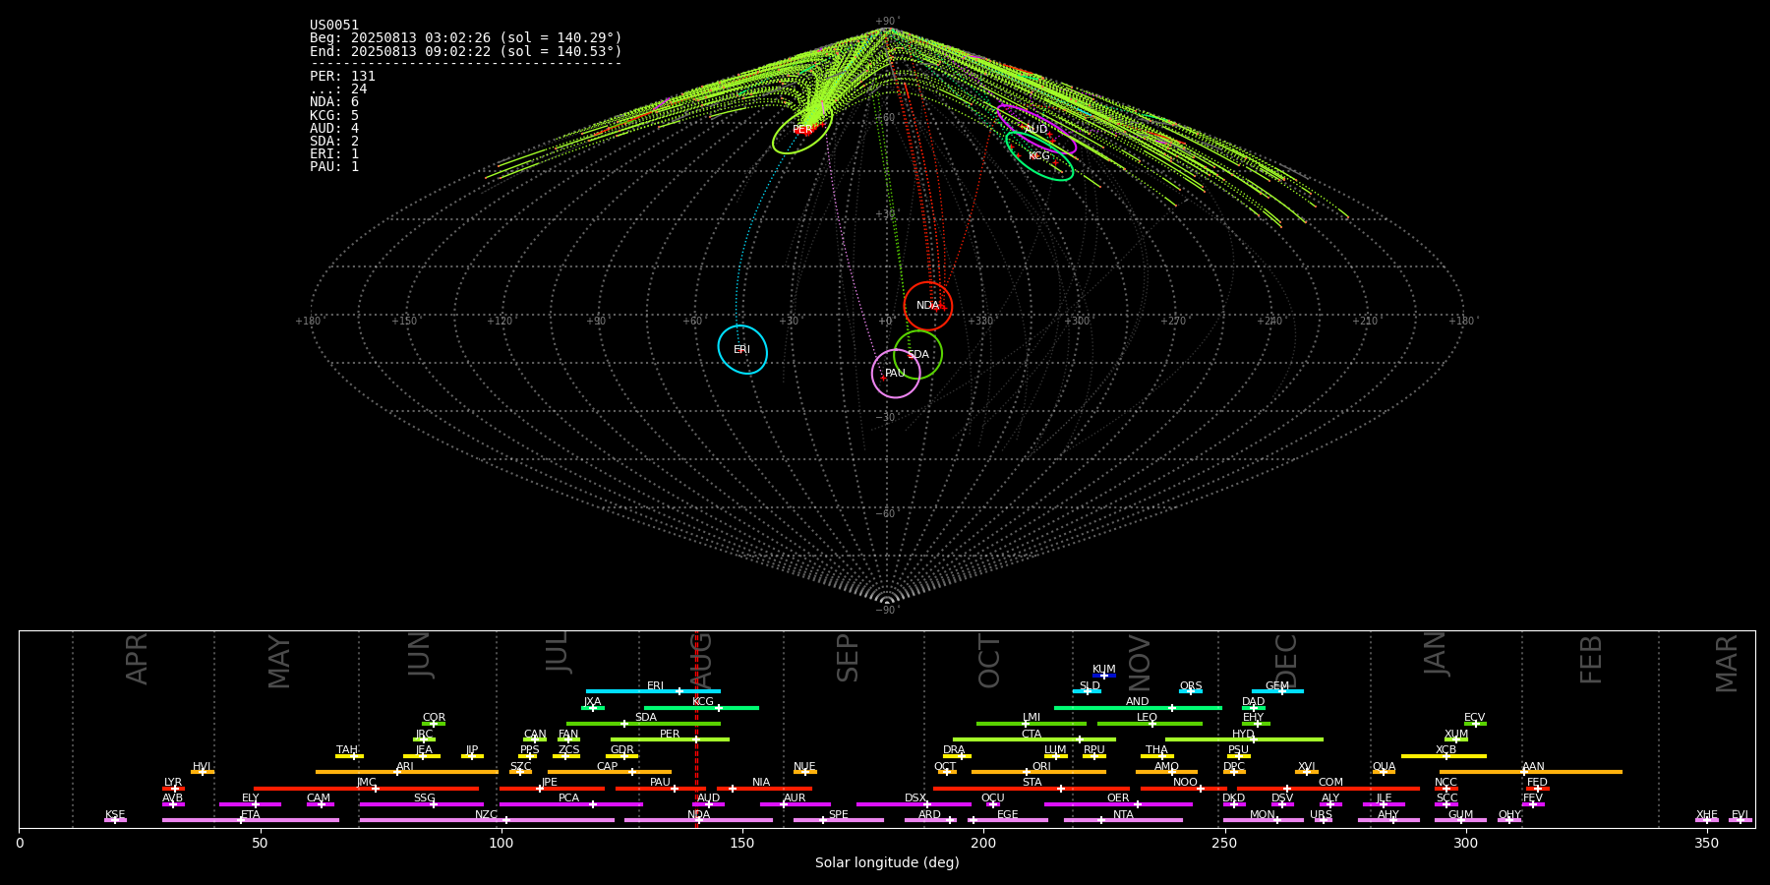Select the QUA shower bar in the timeline
Screen dimensions: 1770x885
click(x=1384, y=772)
